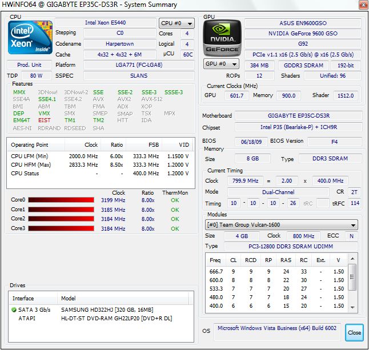Screen dimensions: 369x350
Task: Click the SSE4.1 feature label
Action: tap(47, 99)
